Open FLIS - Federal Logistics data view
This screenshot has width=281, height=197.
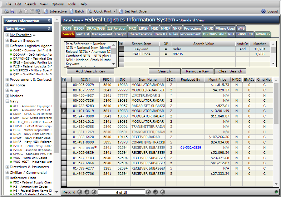click(32, 66)
